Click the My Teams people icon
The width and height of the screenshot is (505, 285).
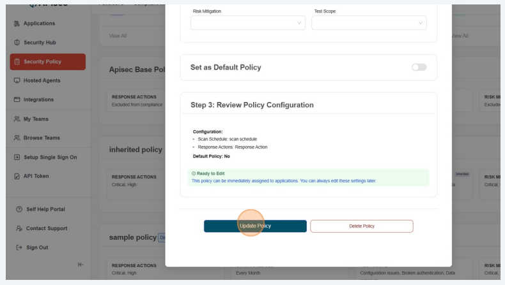coord(17,119)
